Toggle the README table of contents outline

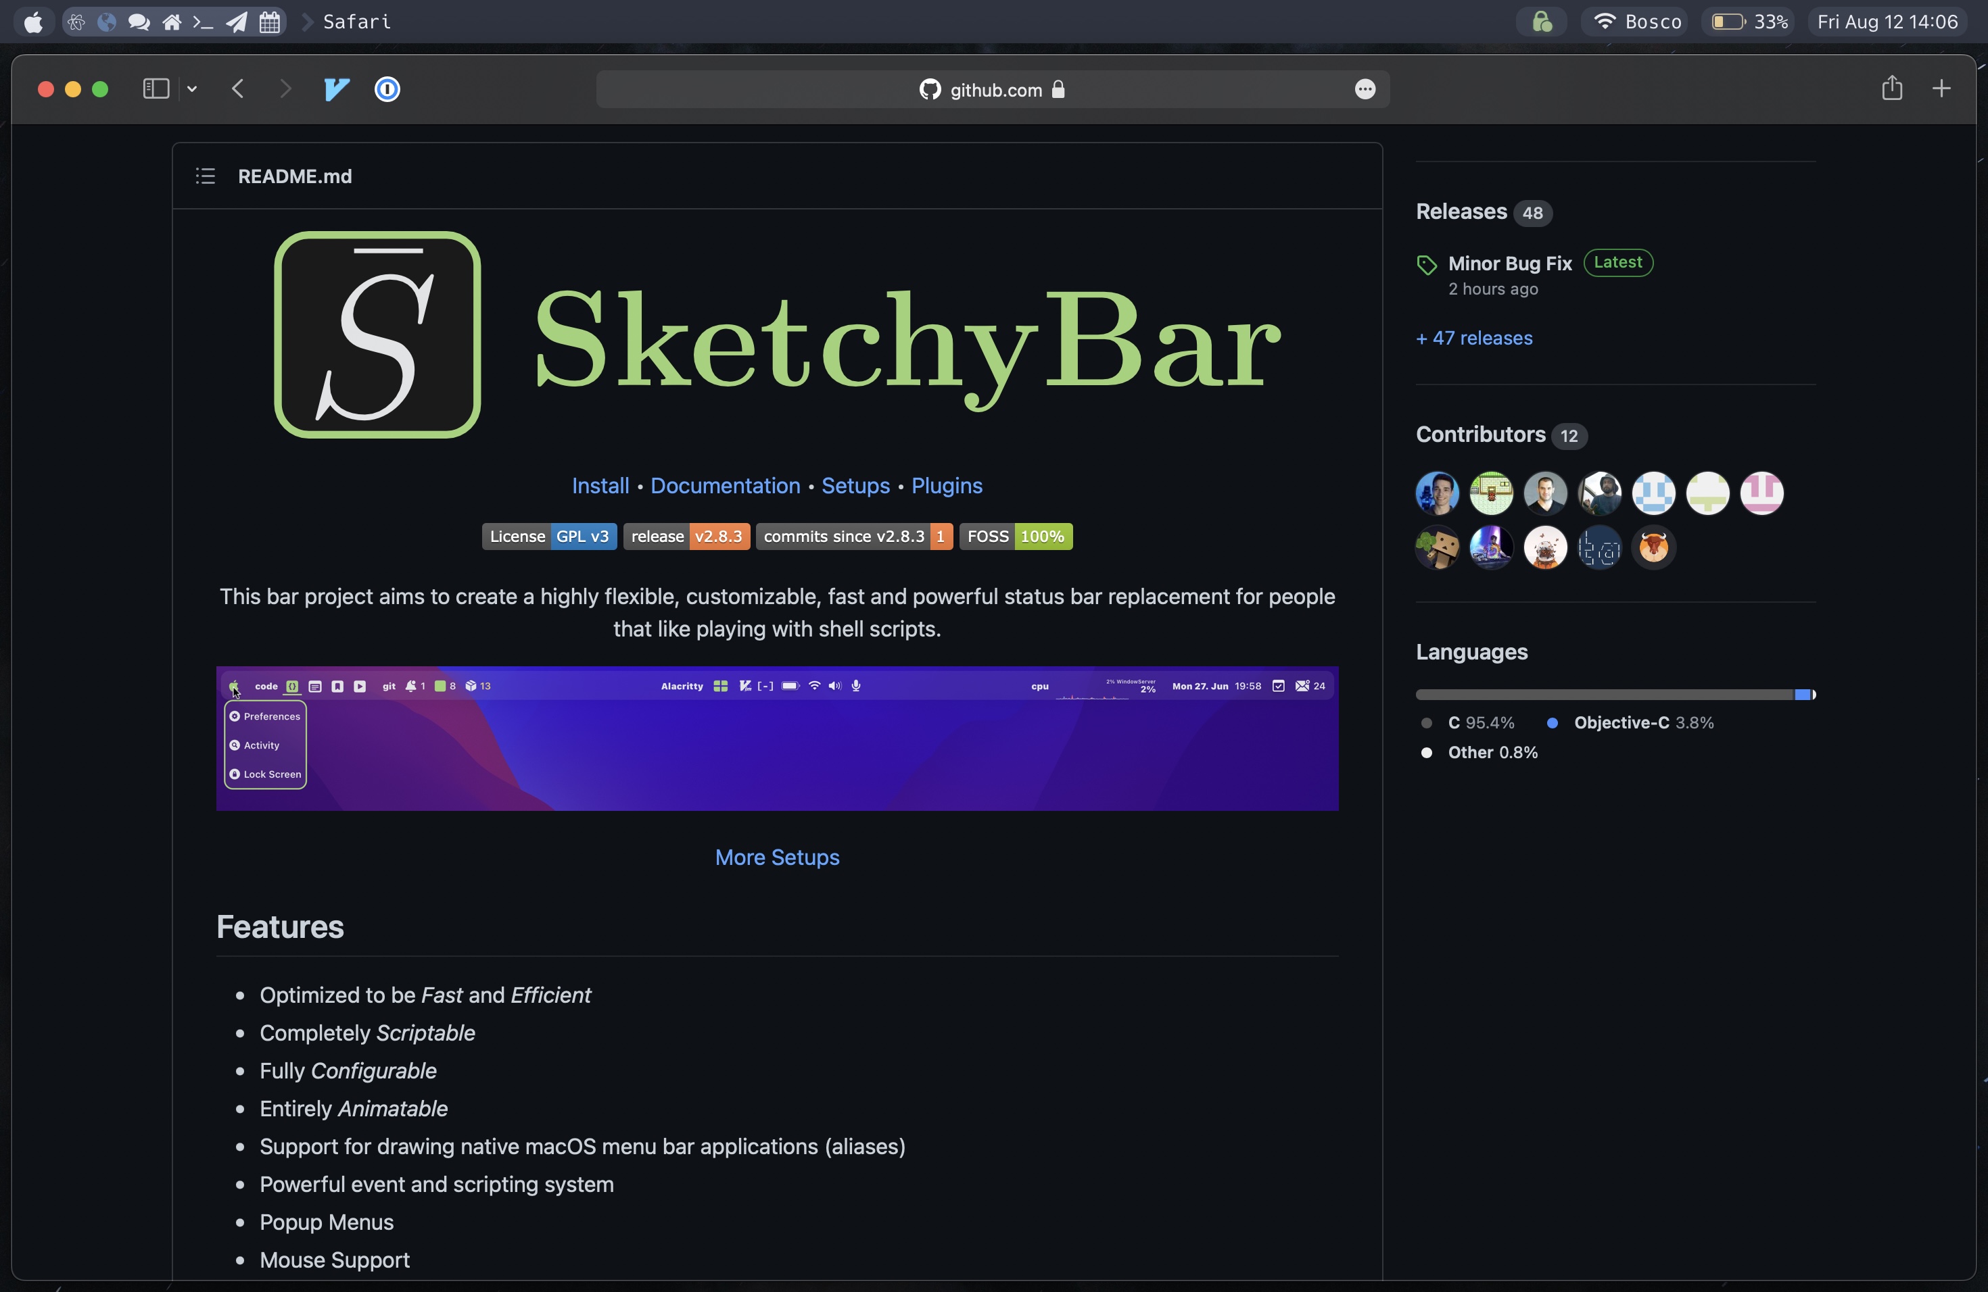206,176
